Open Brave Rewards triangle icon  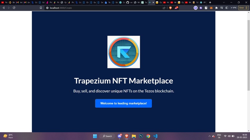coord(176,8)
